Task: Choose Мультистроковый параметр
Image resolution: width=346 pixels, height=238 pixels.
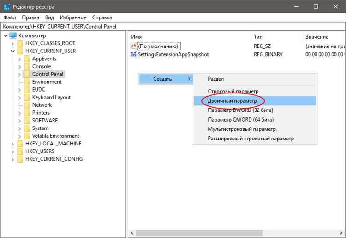Action: coord(255,129)
